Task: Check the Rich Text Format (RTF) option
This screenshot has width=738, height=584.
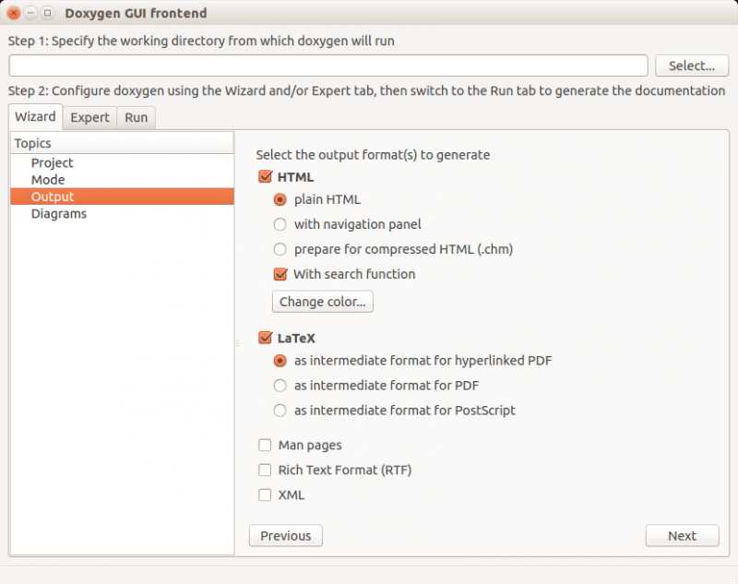Action: point(266,471)
